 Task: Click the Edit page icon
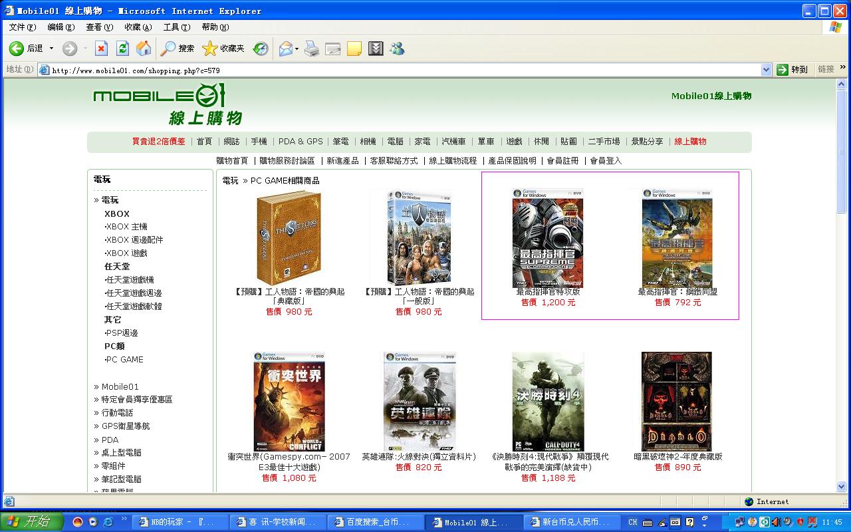click(x=333, y=49)
